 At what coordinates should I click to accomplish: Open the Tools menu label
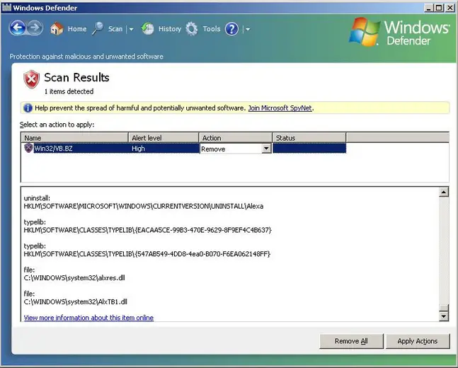pos(212,29)
